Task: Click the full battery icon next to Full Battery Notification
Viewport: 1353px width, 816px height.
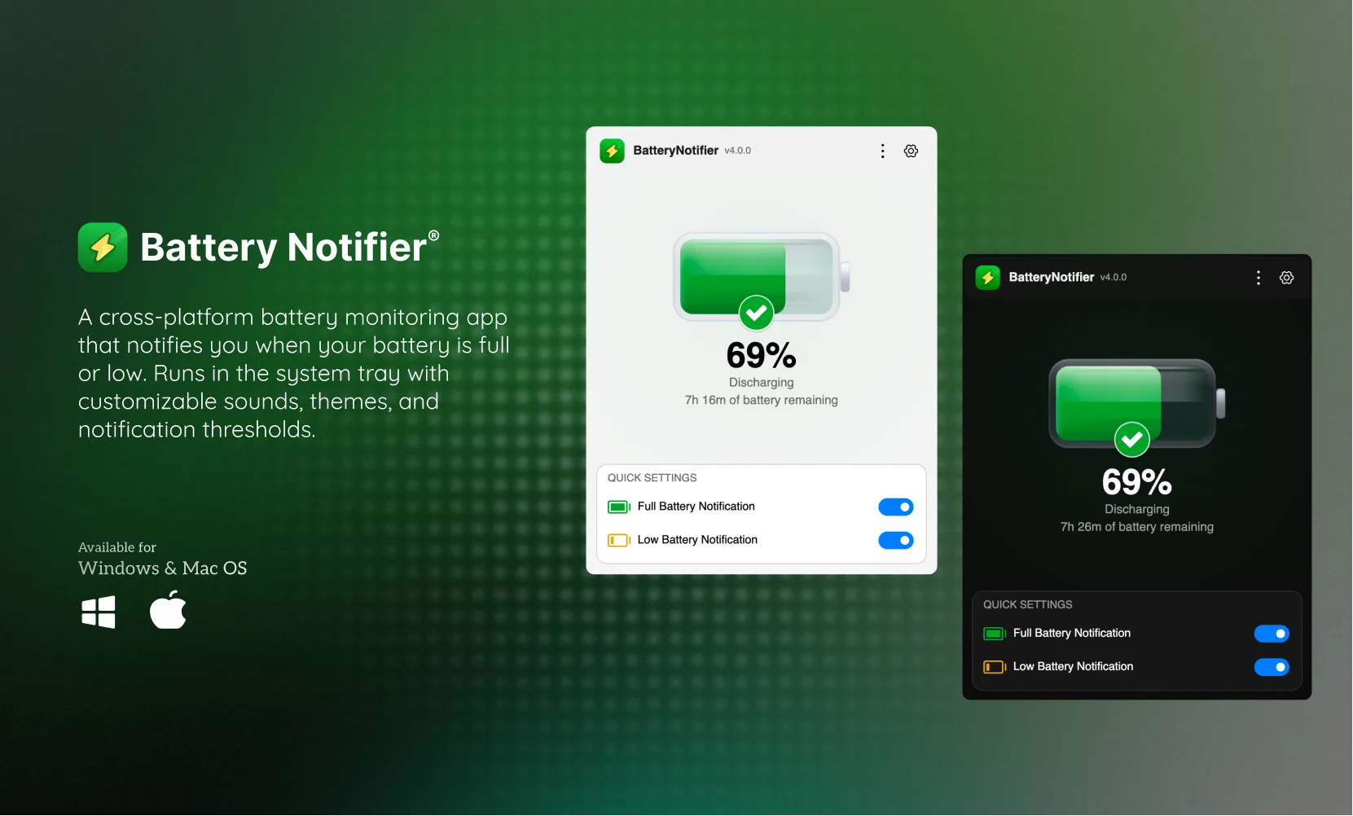Action: point(618,507)
